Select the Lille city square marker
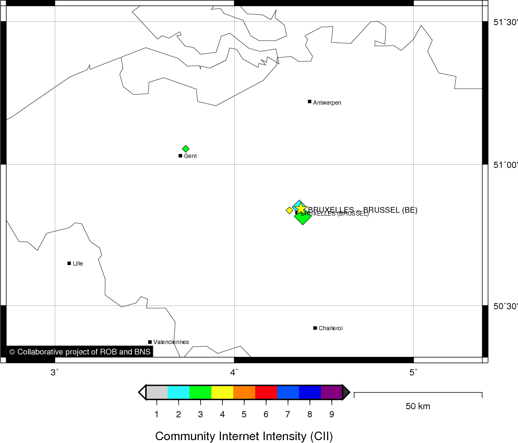 [x=69, y=263]
